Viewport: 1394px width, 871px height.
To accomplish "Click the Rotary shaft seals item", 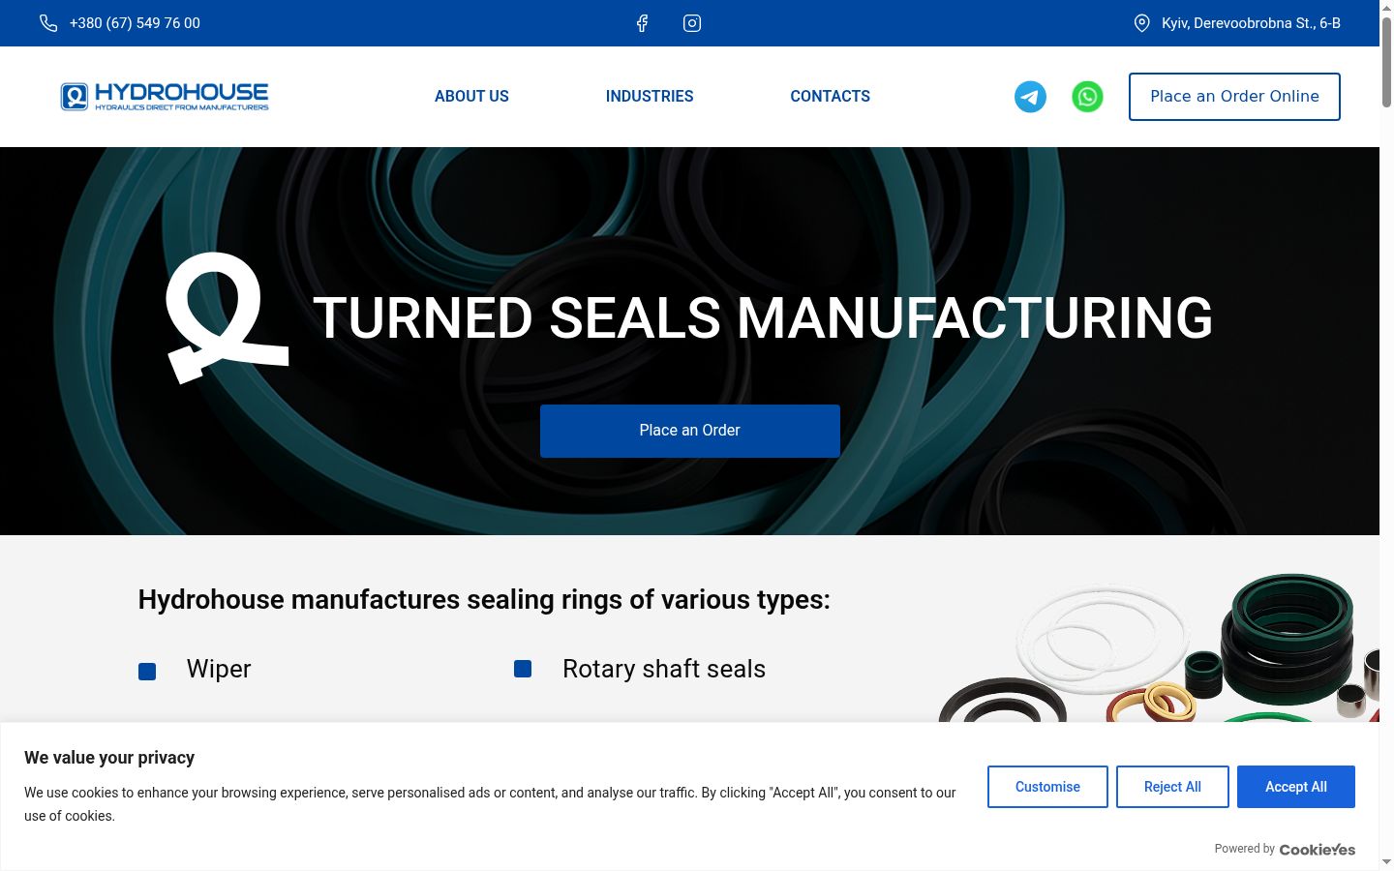I will [664, 669].
